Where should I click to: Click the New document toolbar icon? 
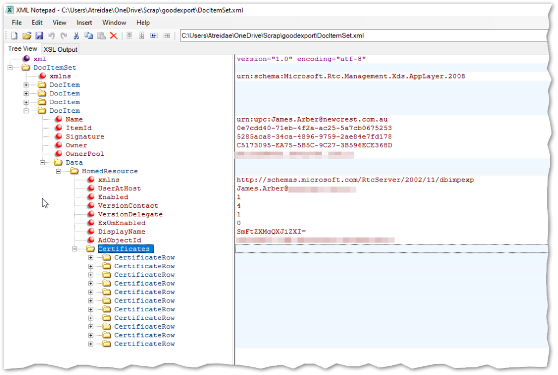click(x=14, y=35)
